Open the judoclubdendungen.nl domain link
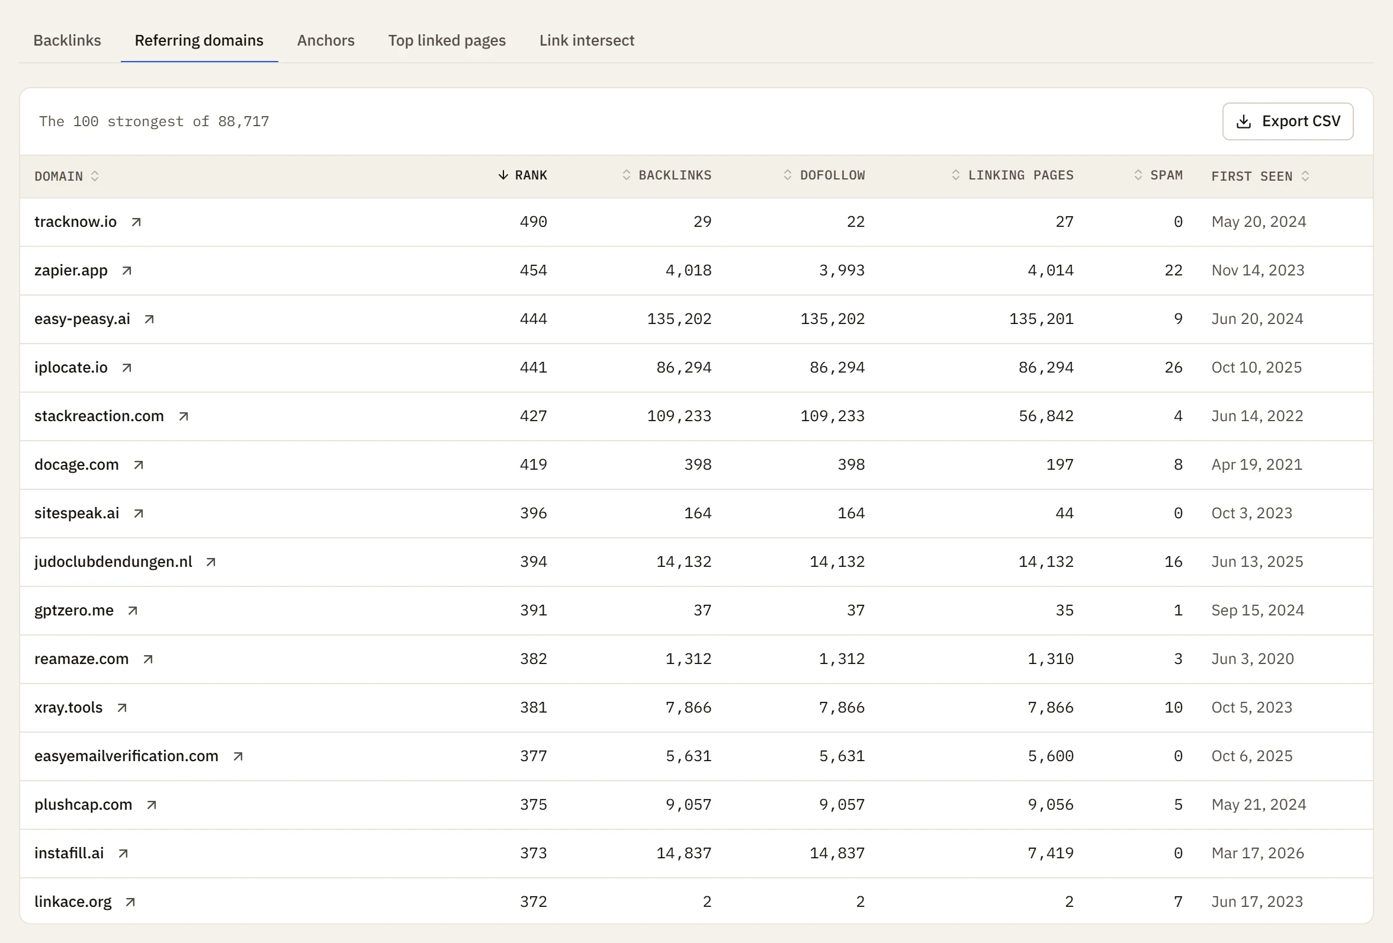This screenshot has width=1393, height=943. coord(113,562)
